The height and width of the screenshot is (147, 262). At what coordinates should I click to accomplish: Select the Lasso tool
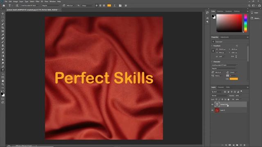click(x=3, y=21)
